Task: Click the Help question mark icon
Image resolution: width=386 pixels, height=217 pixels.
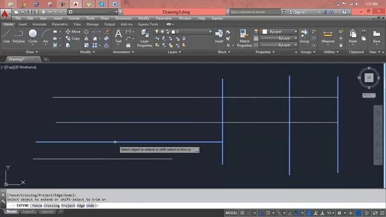Action: (344, 12)
